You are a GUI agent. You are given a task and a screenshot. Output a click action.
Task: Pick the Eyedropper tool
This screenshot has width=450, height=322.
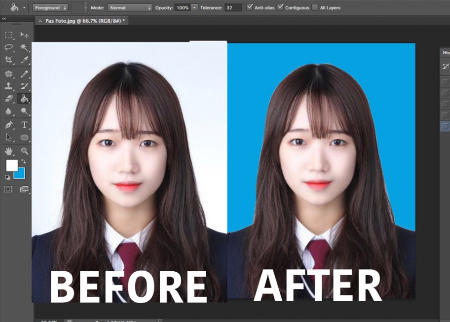pos(24,60)
